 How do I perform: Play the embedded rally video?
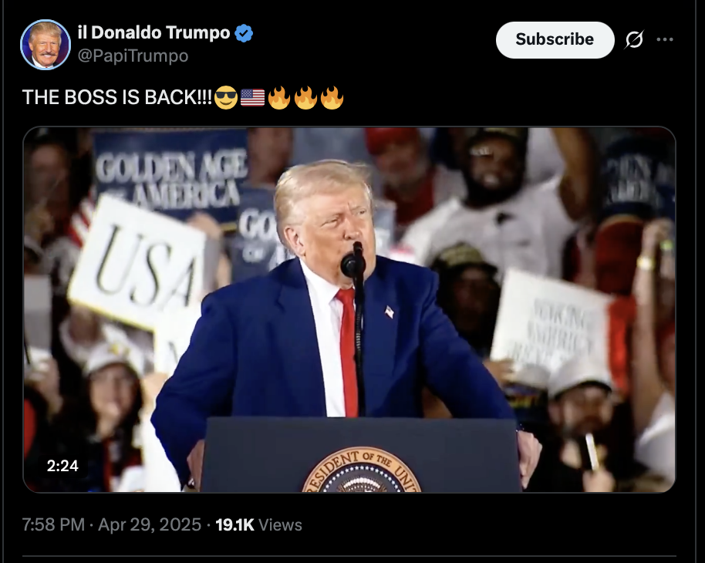click(x=349, y=309)
